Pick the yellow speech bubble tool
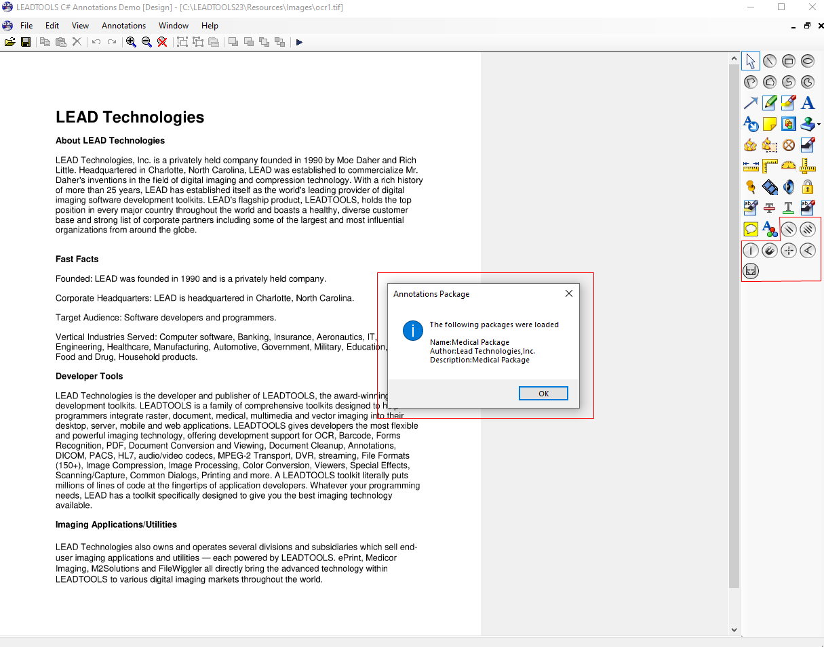 point(751,229)
